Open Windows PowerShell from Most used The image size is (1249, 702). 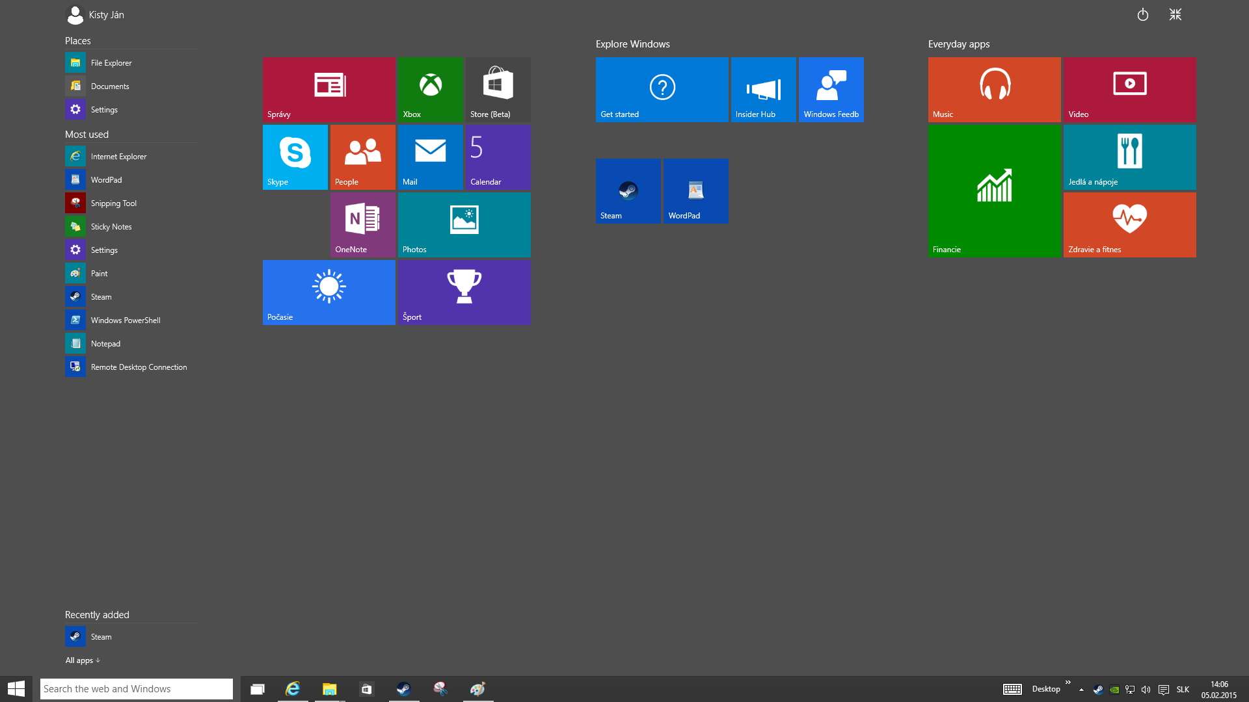[x=131, y=320]
